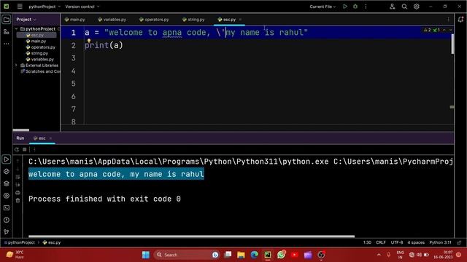
Task: Open Version control dropdown
Action: [x=82, y=7]
